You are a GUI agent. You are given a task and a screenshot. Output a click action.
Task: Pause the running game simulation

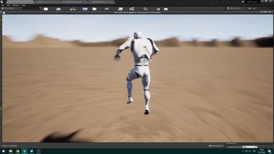pyautogui.click(x=158, y=9)
